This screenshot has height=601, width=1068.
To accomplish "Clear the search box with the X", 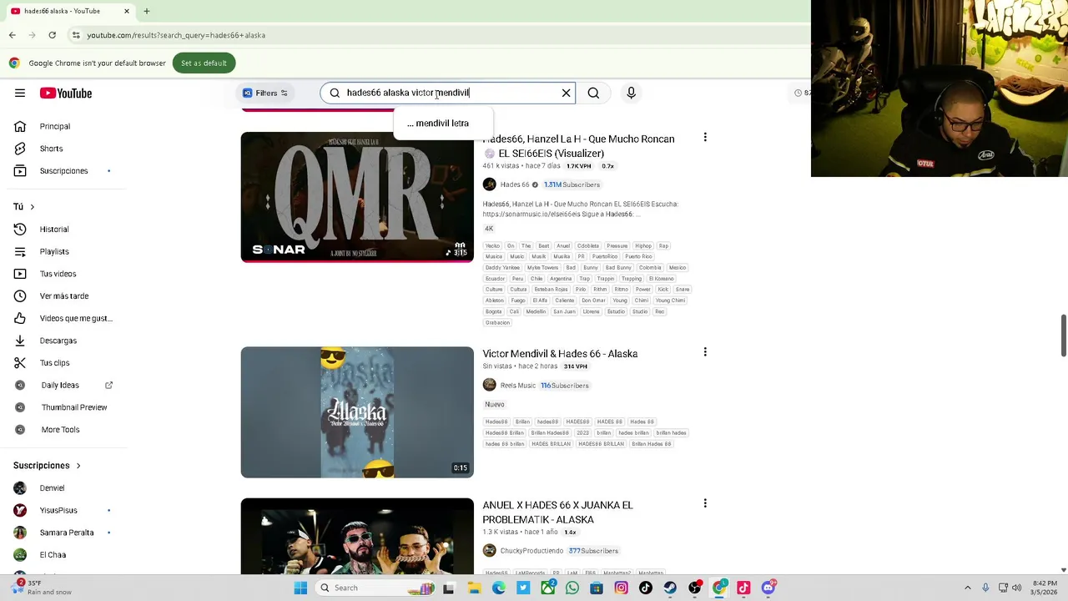I will [566, 93].
